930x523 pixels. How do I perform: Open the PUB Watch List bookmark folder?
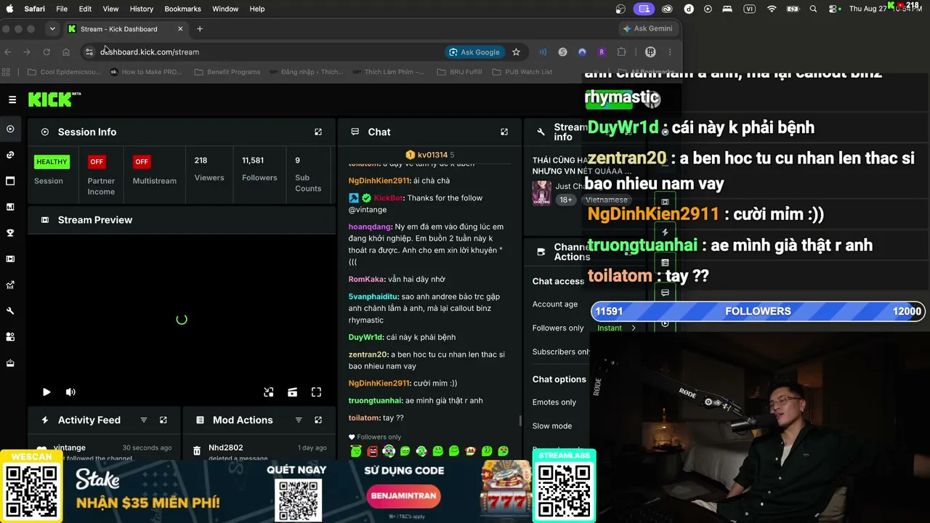coord(522,72)
